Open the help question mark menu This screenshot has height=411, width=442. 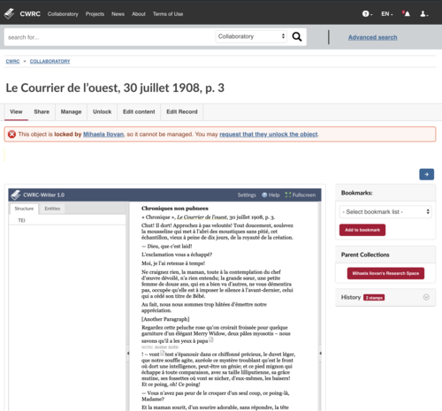[x=367, y=14]
